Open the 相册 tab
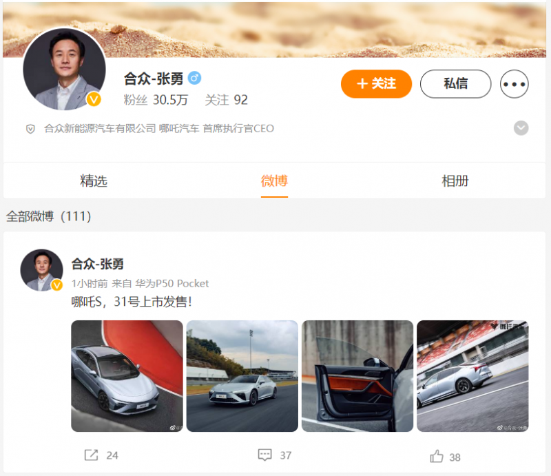The image size is (551, 476). [x=455, y=181]
